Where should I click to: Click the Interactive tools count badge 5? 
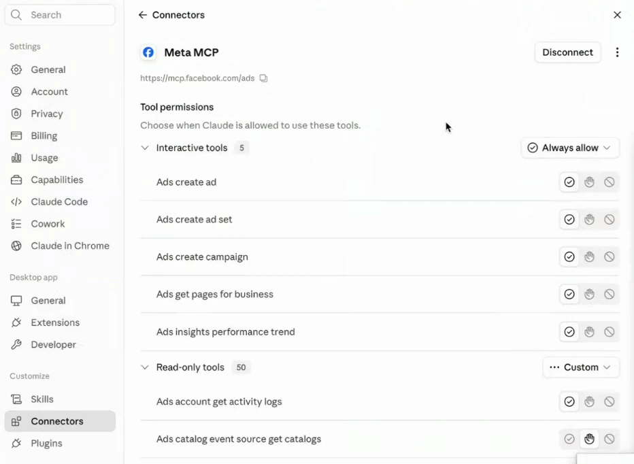click(x=241, y=148)
